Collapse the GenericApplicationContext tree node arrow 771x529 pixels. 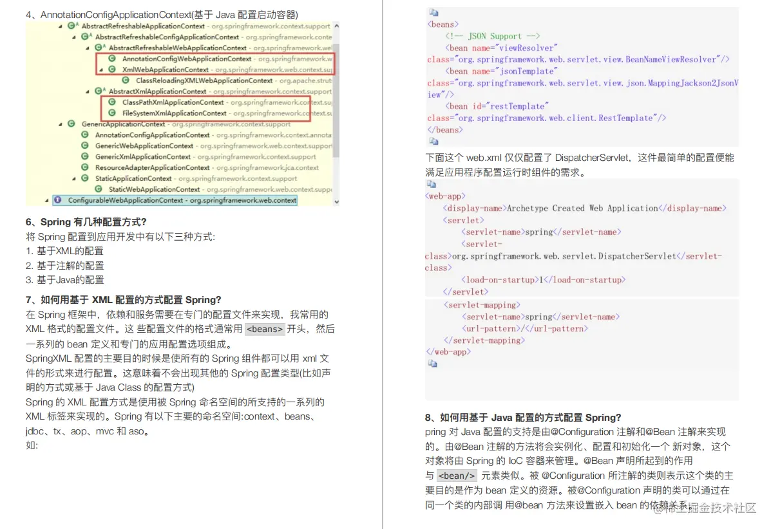coord(61,124)
